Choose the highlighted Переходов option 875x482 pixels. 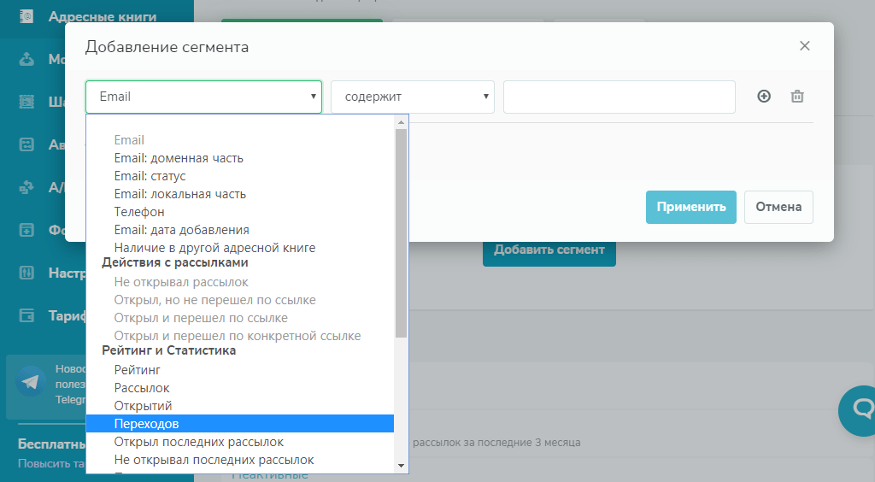240,423
